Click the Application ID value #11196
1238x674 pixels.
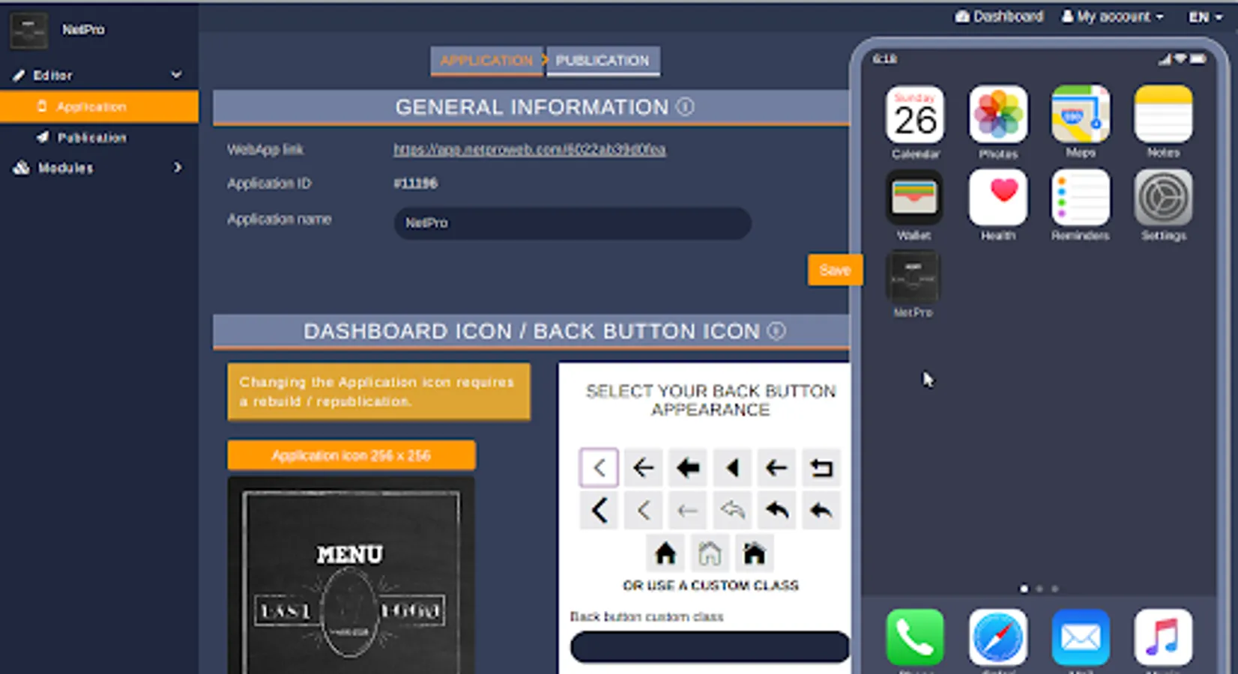pyautogui.click(x=416, y=183)
